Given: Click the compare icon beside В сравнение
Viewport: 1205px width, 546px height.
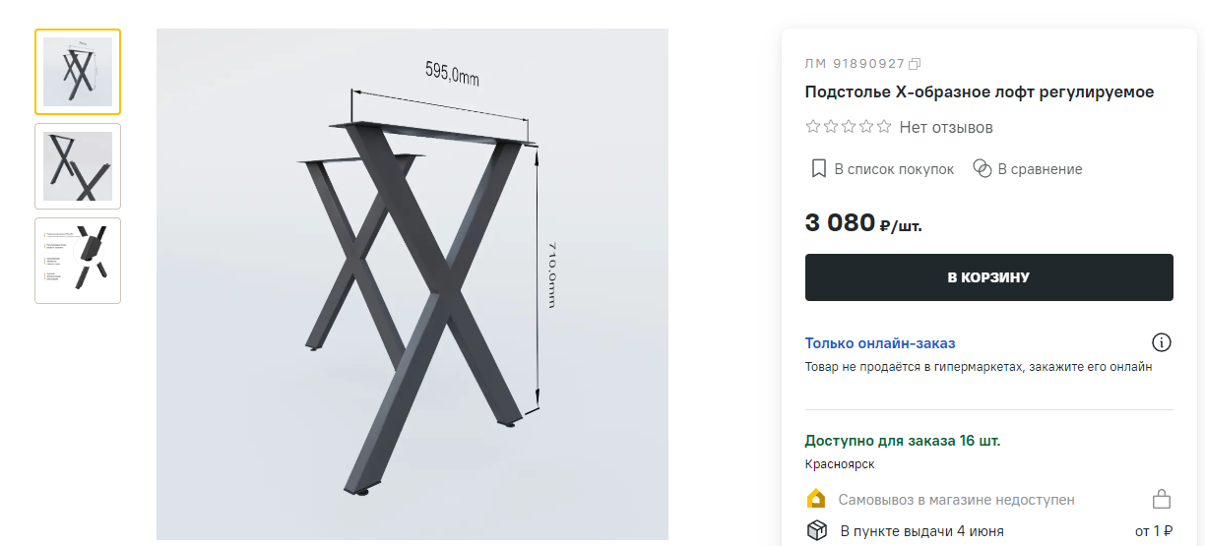Looking at the screenshot, I should click(x=982, y=169).
